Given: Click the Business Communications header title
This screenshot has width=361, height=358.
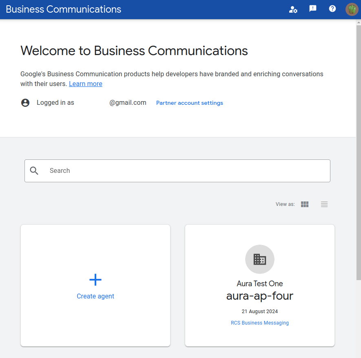Looking at the screenshot, I should click(63, 9).
